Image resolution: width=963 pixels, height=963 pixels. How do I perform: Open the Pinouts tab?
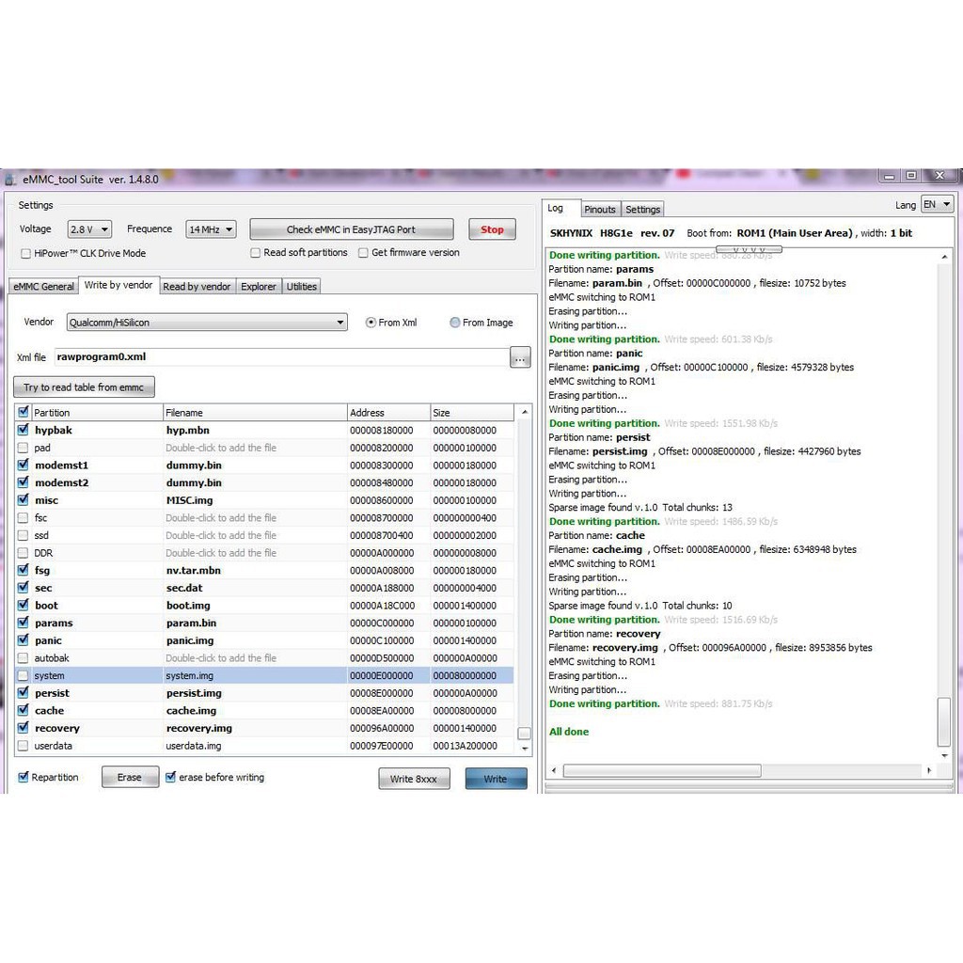click(599, 210)
